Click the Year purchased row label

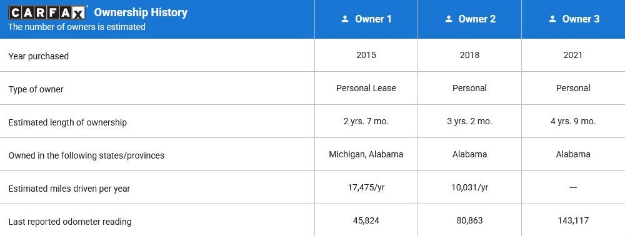click(x=38, y=56)
